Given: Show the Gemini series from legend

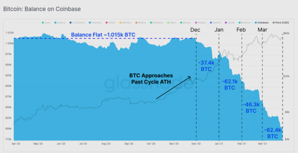Looking at the screenshot, I should [216, 23].
